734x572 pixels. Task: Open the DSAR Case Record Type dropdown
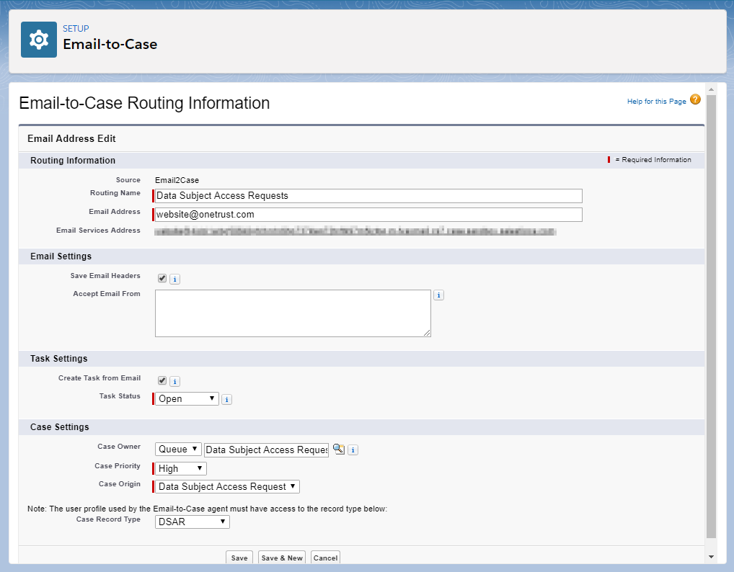click(191, 521)
